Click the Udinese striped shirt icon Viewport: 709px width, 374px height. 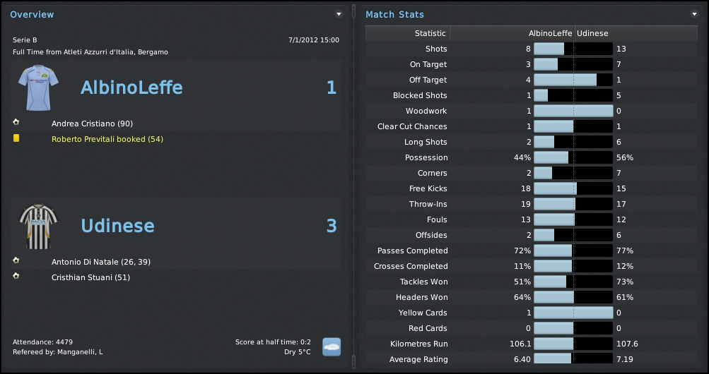(x=37, y=227)
